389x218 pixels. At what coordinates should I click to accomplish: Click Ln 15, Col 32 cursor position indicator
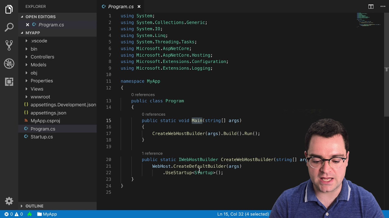pos(243,214)
